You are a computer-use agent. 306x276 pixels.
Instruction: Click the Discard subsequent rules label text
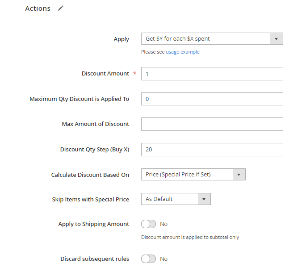click(95, 259)
